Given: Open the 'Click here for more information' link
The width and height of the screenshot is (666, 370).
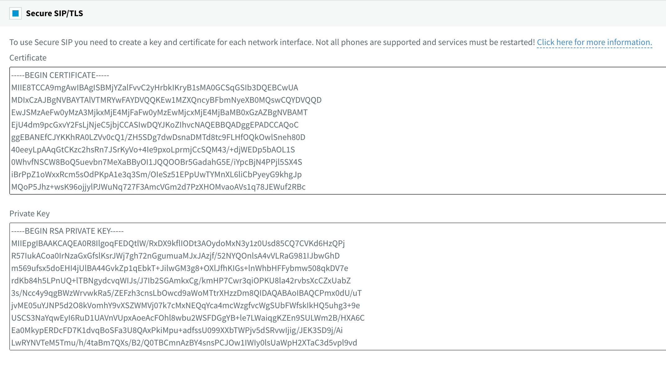Looking at the screenshot, I should click(594, 42).
